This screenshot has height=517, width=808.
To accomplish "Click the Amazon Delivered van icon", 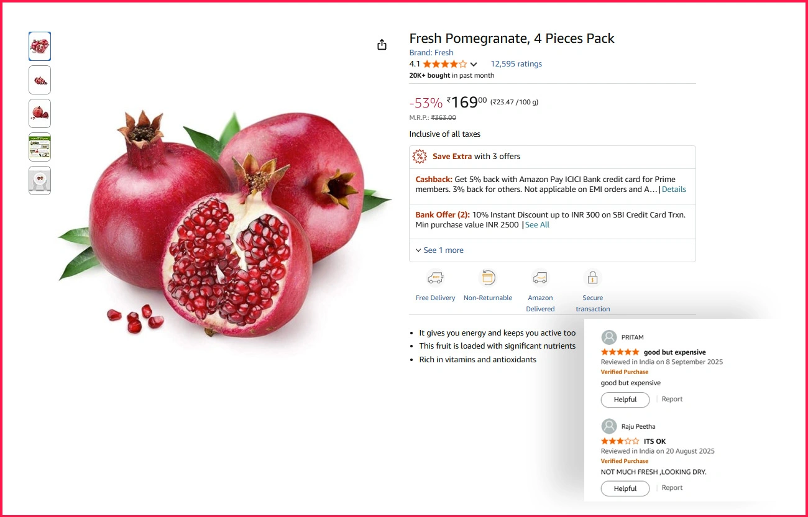I will pos(540,278).
